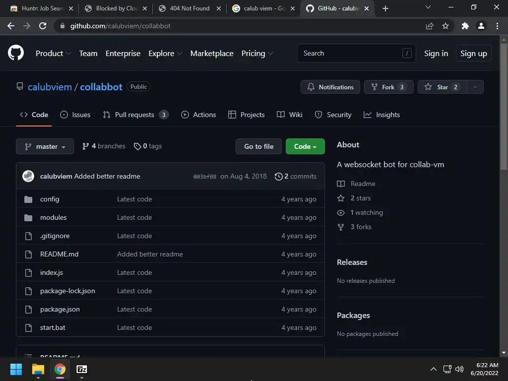Open calubviem owner link
Viewport: 508px width, 381px height.
pos(50,87)
